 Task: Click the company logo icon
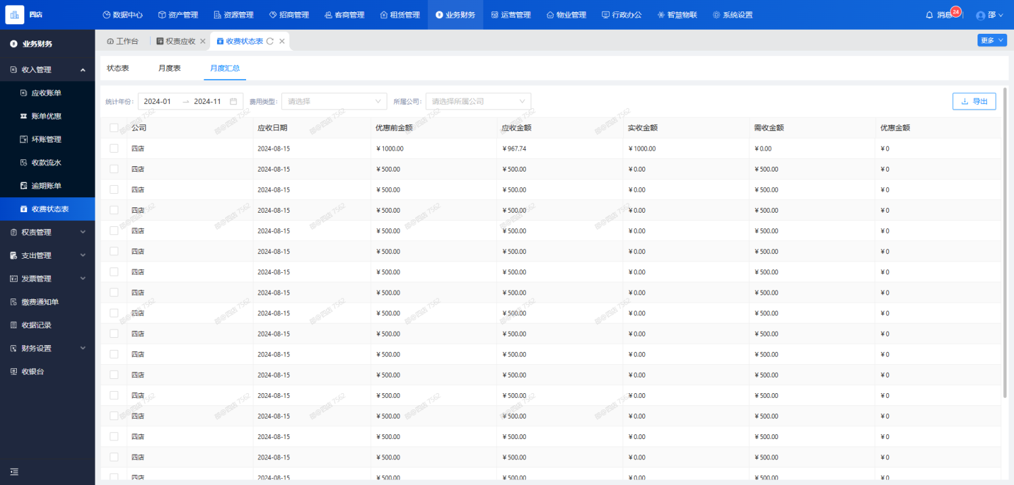tap(15, 14)
